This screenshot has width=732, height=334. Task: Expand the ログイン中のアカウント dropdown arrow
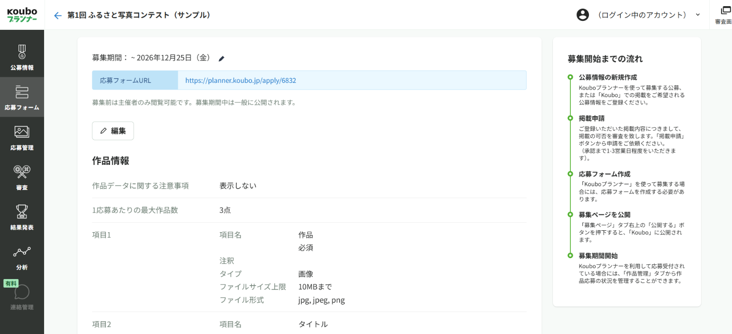(697, 15)
